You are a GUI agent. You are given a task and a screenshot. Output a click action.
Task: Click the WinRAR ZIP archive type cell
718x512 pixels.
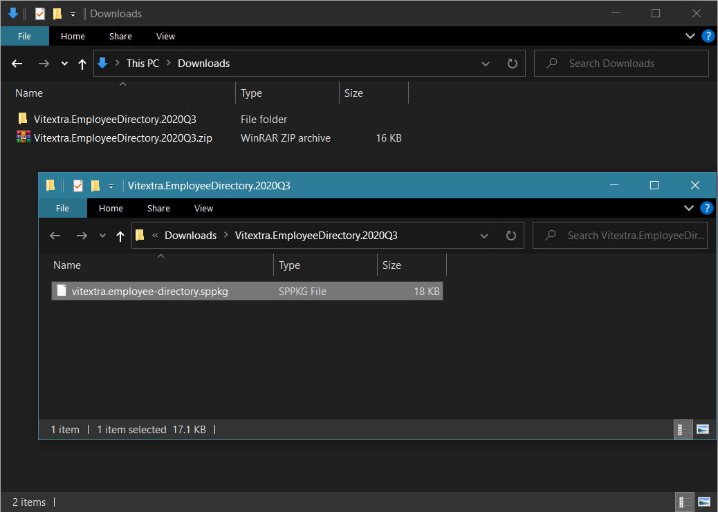285,138
